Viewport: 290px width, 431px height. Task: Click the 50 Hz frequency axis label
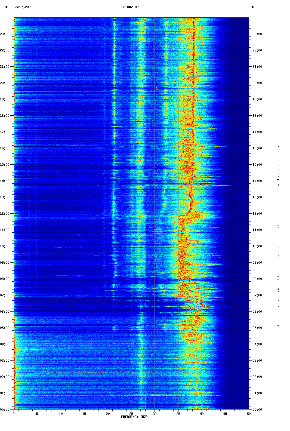click(x=249, y=414)
